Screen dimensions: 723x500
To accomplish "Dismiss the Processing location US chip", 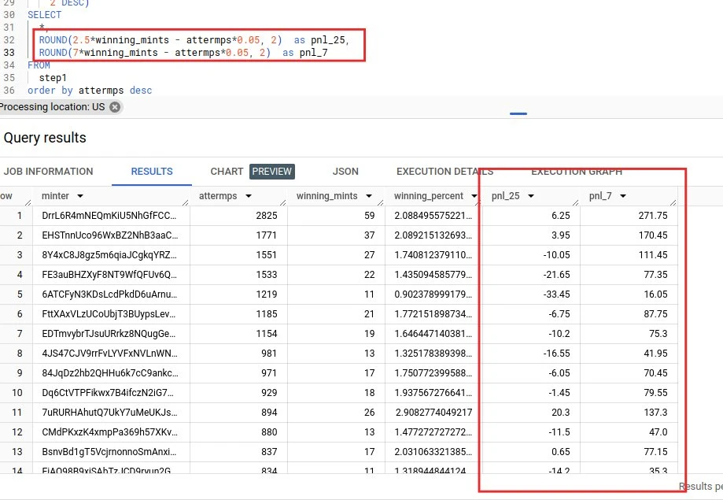I will pos(115,107).
